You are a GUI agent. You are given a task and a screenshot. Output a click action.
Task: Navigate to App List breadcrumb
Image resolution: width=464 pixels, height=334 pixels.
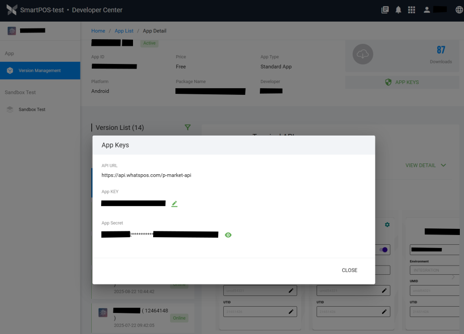tap(124, 31)
